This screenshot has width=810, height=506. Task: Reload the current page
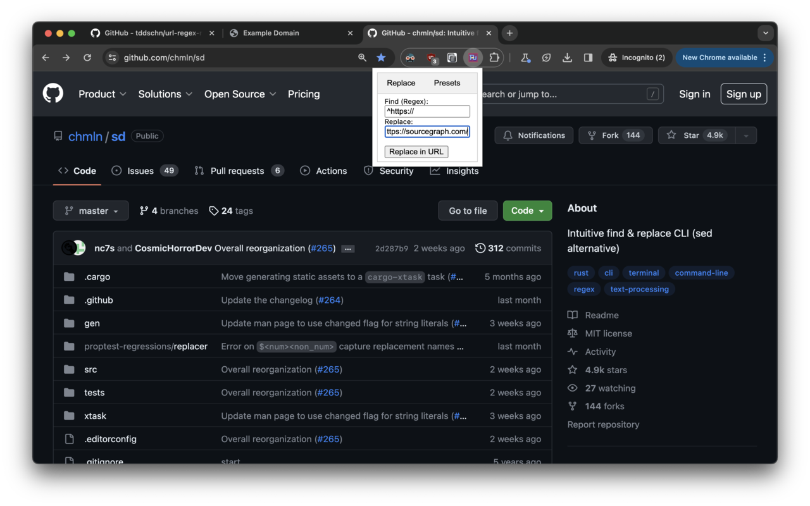[x=87, y=58]
